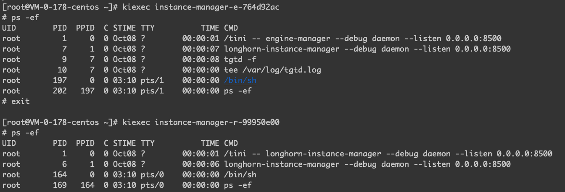This screenshot has height=192, width=565.
Task: Click the first root@VM-0-178-centos shell prompt
Action: pos(59,8)
